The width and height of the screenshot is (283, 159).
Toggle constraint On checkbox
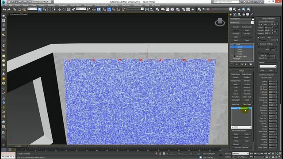pyautogui.click(x=262, y=25)
